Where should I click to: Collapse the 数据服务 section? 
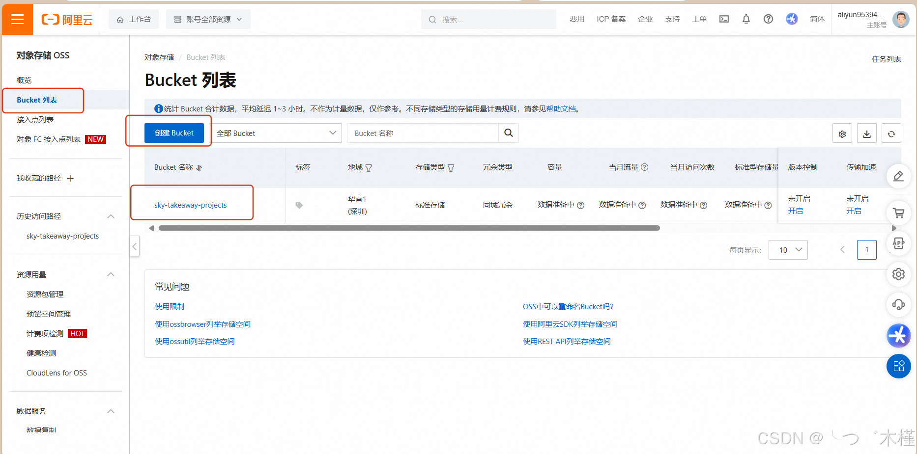[111, 411]
